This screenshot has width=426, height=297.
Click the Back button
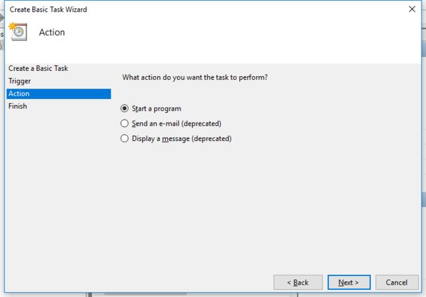tap(298, 283)
